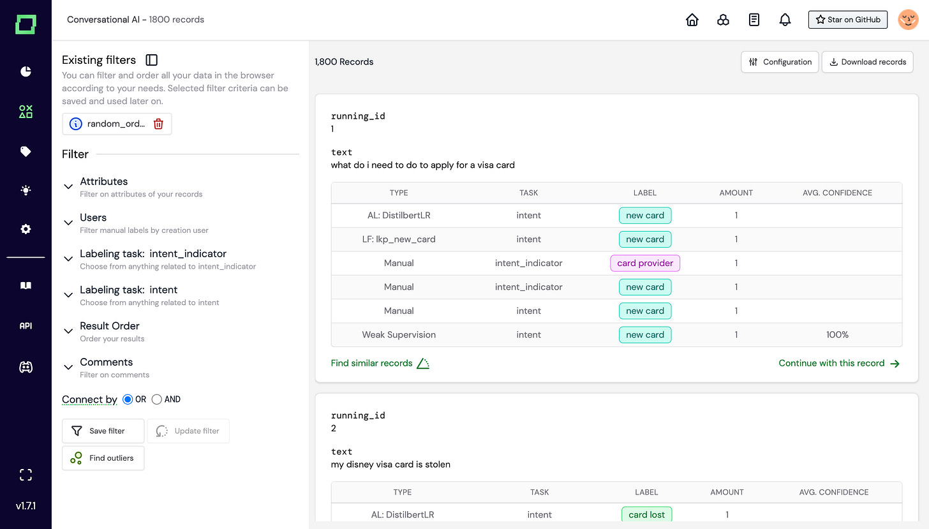
Task: Click Continue with this record link
Action: (x=840, y=363)
